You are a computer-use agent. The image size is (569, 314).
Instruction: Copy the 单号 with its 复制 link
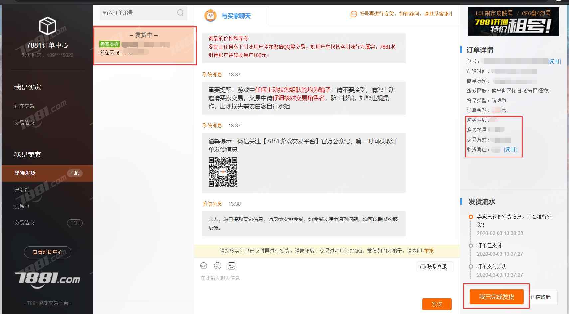(x=555, y=61)
